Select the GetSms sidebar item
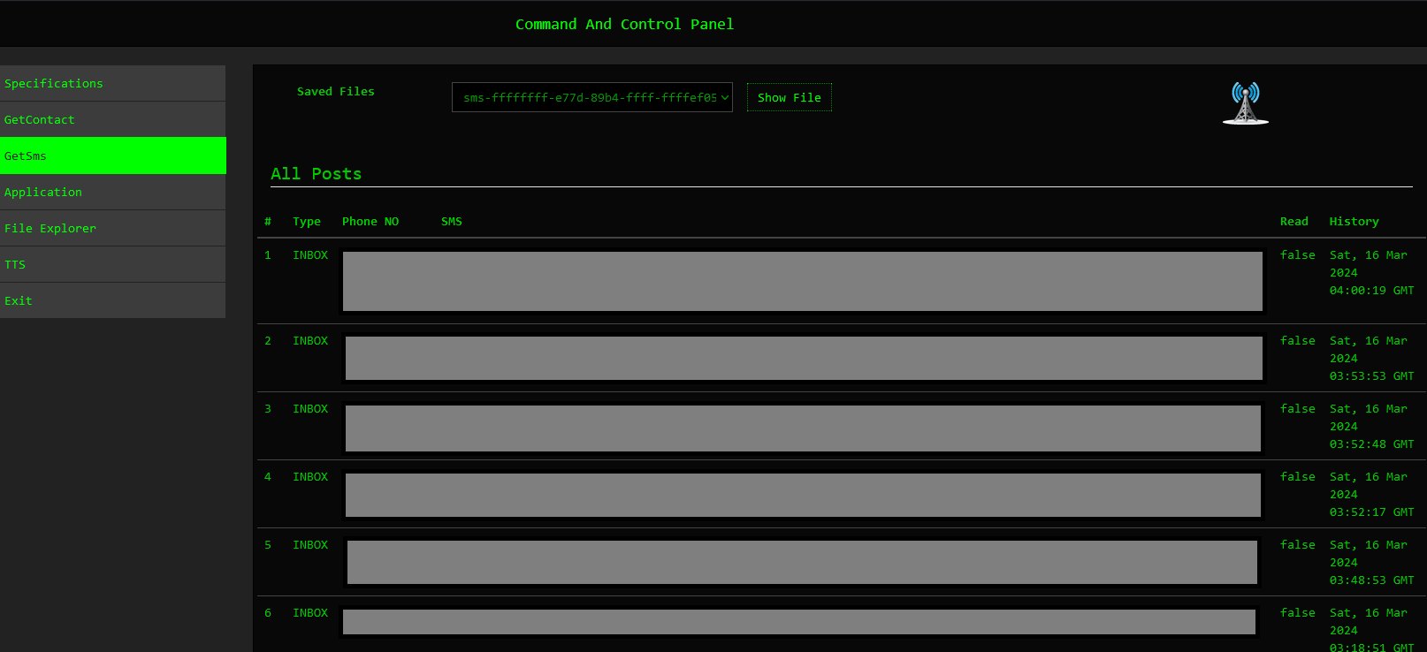The height and width of the screenshot is (652, 1427). coord(112,155)
